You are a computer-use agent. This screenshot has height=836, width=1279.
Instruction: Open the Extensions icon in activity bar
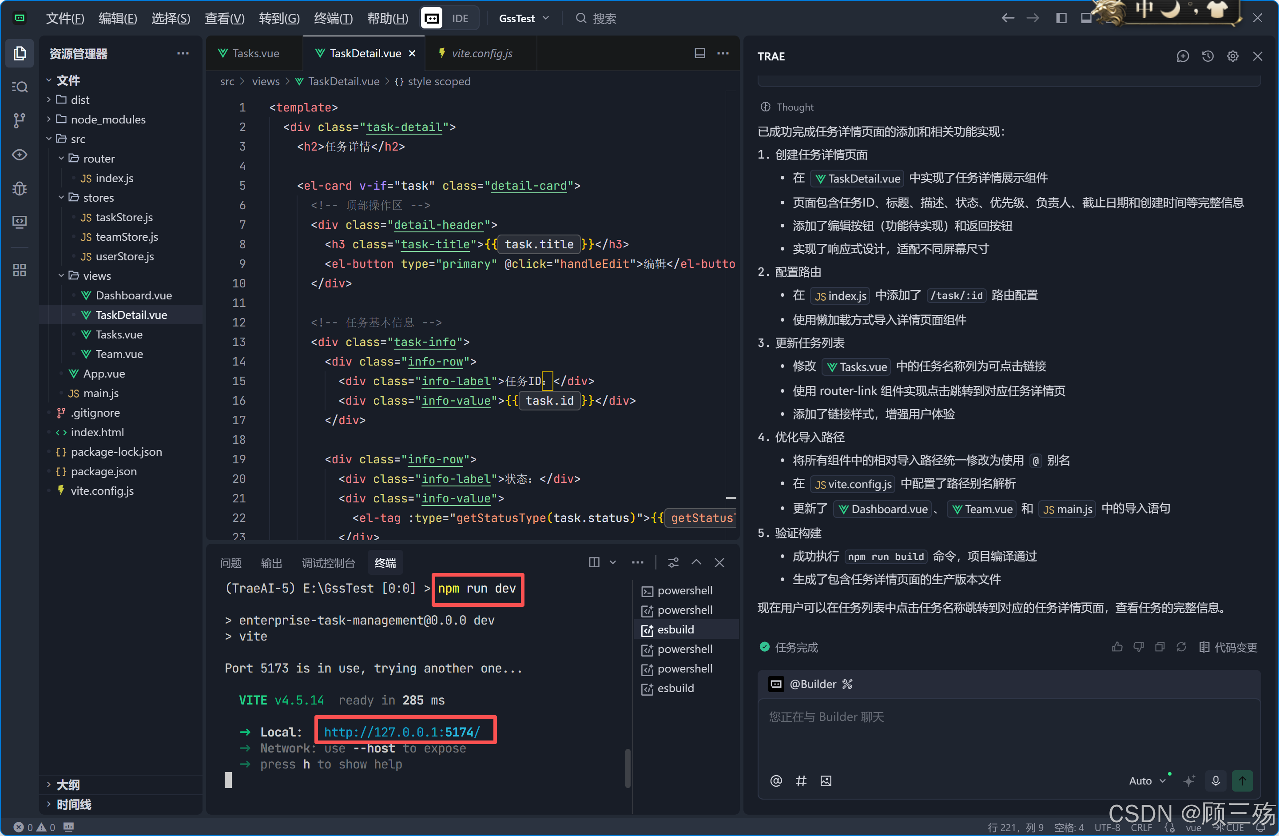tap(20, 270)
